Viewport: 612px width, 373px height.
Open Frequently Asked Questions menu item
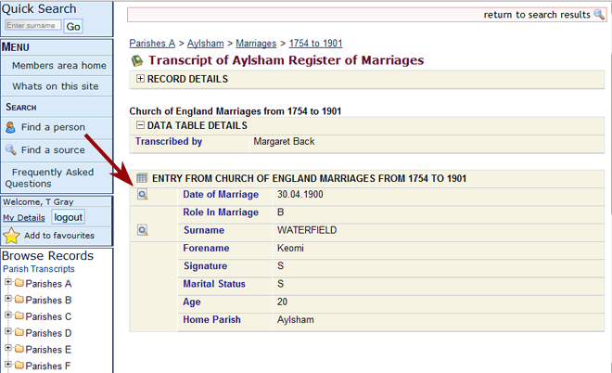point(49,178)
